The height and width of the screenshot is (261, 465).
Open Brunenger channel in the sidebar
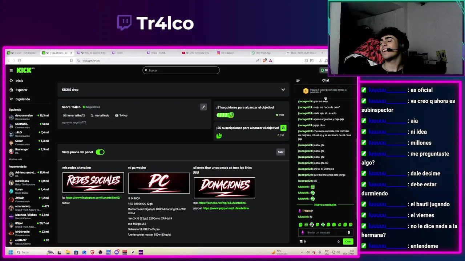(x=29, y=151)
